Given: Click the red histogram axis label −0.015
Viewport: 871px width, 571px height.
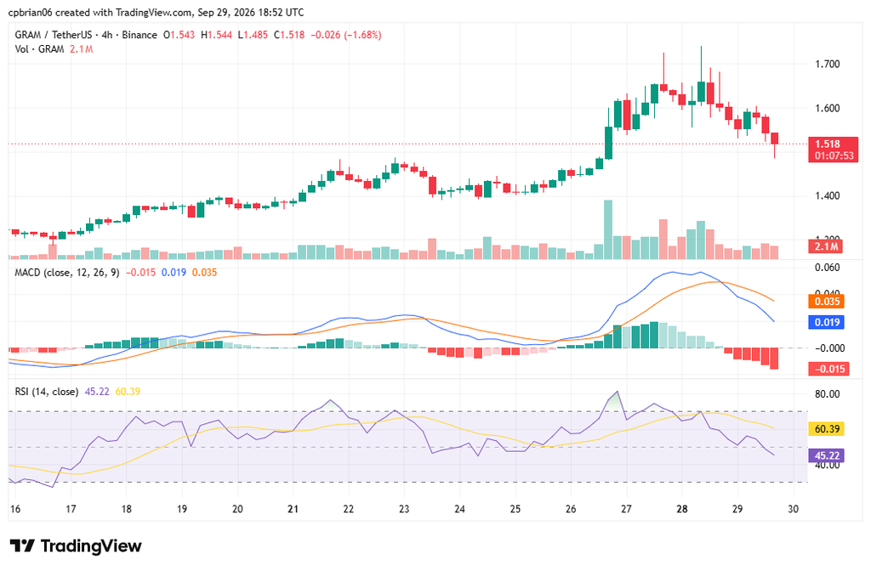Looking at the screenshot, I should [829, 369].
